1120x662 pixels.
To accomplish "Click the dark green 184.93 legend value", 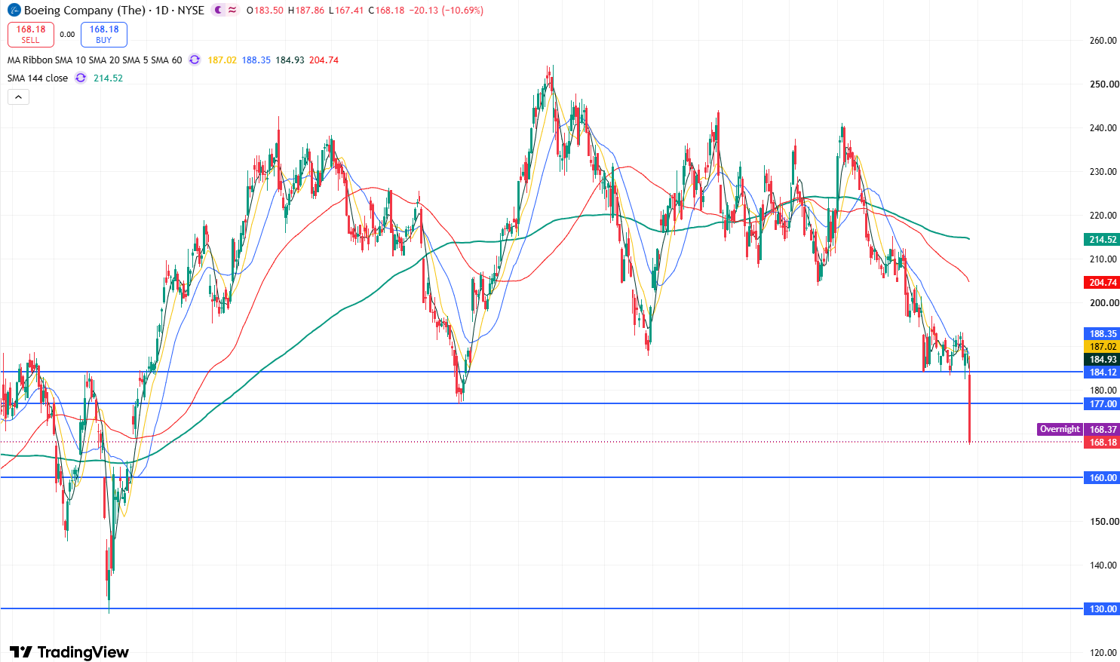I will (x=290, y=60).
